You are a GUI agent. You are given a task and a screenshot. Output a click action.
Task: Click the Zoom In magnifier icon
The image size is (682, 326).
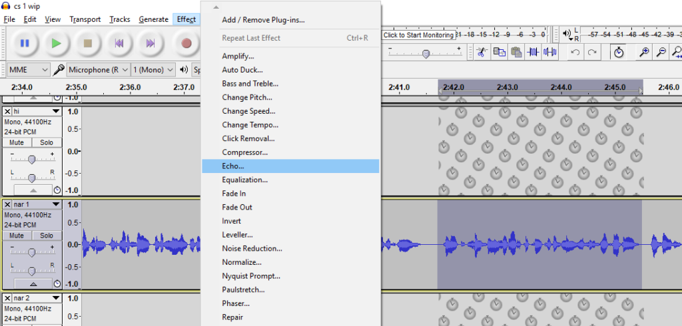pyautogui.click(x=644, y=52)
